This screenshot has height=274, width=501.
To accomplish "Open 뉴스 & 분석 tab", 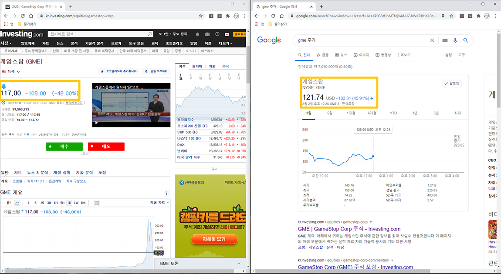I will pos(37,173).
